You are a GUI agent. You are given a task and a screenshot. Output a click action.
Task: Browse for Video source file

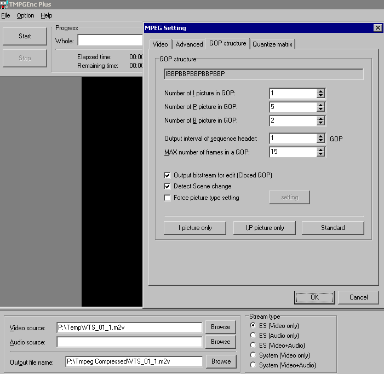[221, 327]
